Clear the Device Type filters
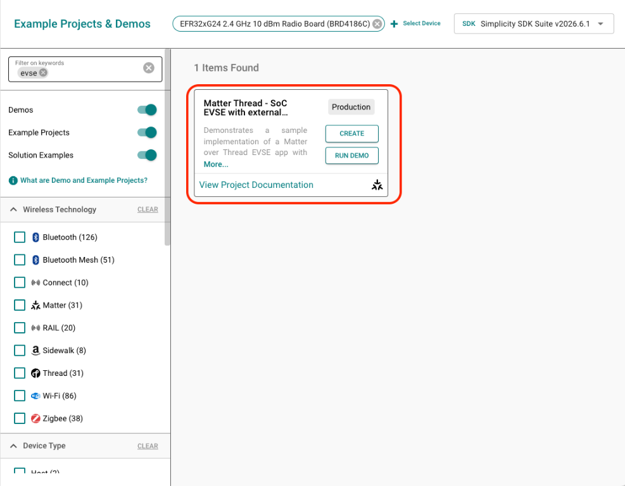625x486 pixels. 148,446
